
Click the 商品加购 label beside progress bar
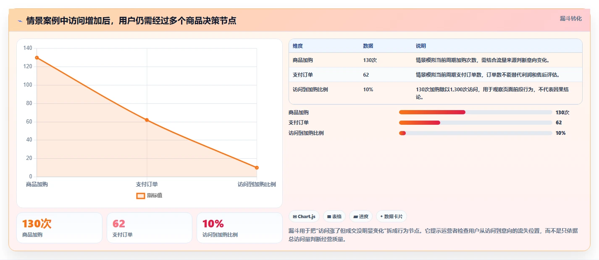[x=299, y=113]
